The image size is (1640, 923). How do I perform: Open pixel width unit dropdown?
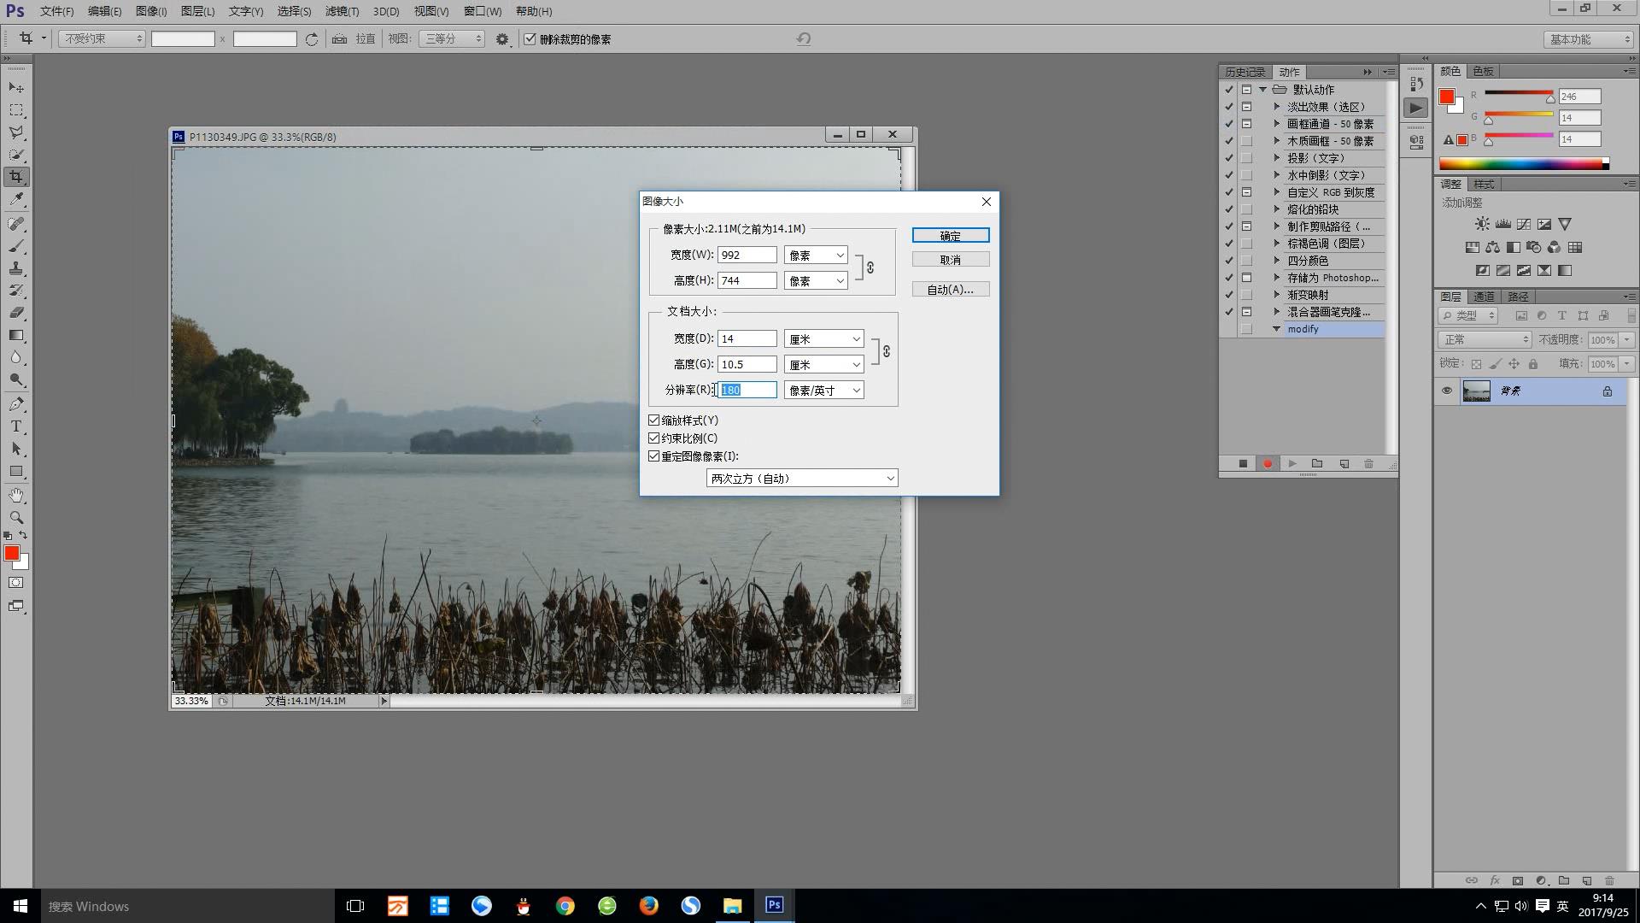[816, 256]
